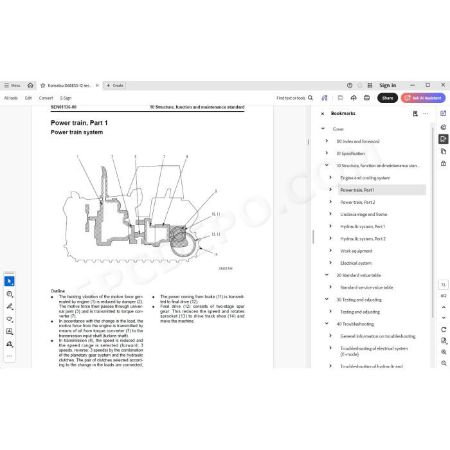
Task: Expand Undercarriage and frame bookmark
Action: (330, 214)
